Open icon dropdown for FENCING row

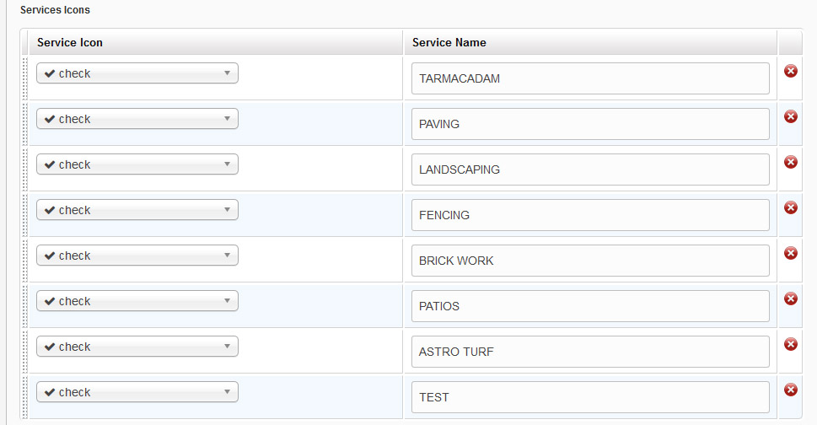137,210
